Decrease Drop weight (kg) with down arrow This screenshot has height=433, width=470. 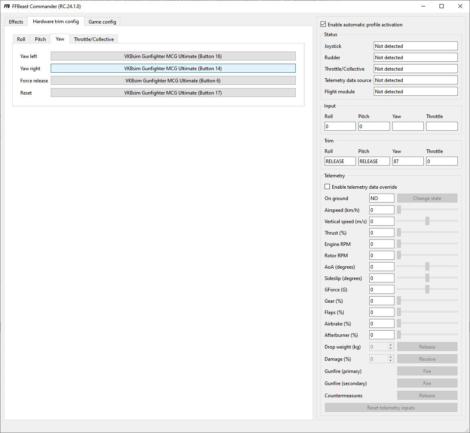pyautogui.click(x=390, y=349)
